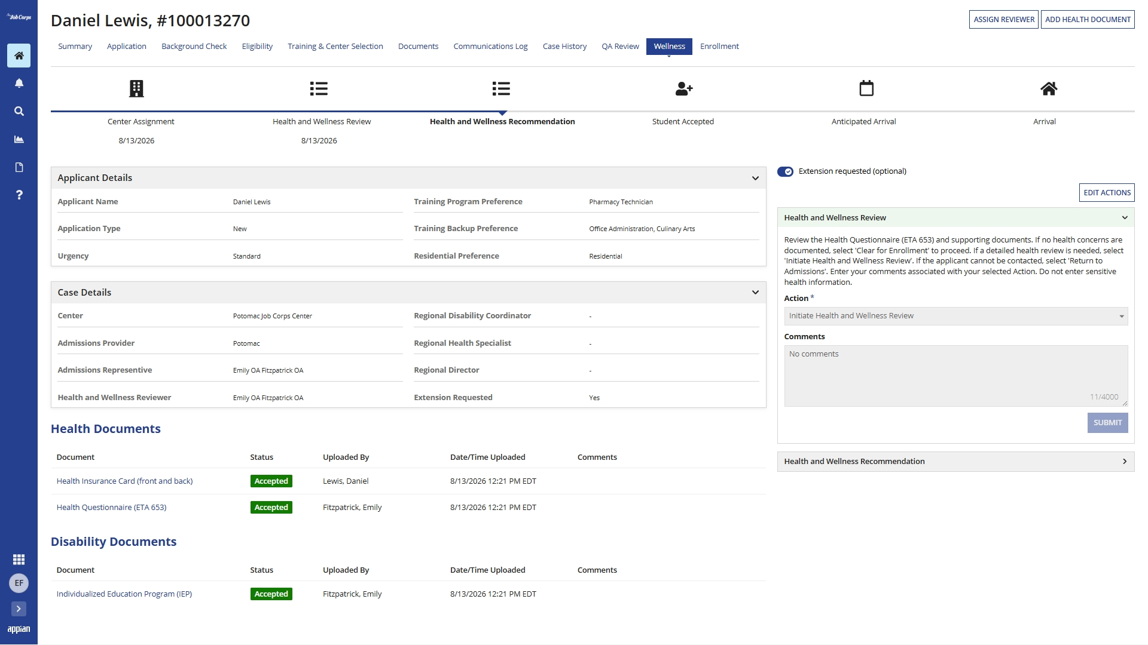Open the Documents tab
The height and width of the screenshot is (645, 1148).
[418, 47]
